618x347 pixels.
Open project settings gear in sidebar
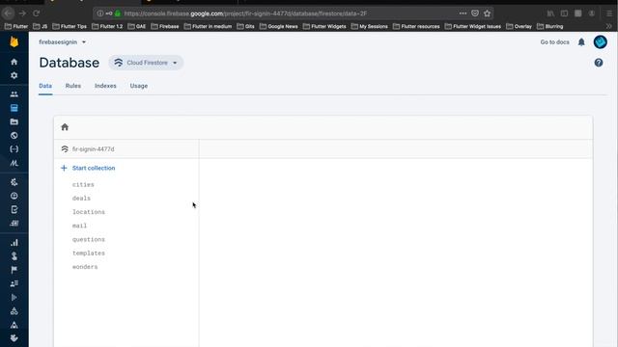coord(14,75)
